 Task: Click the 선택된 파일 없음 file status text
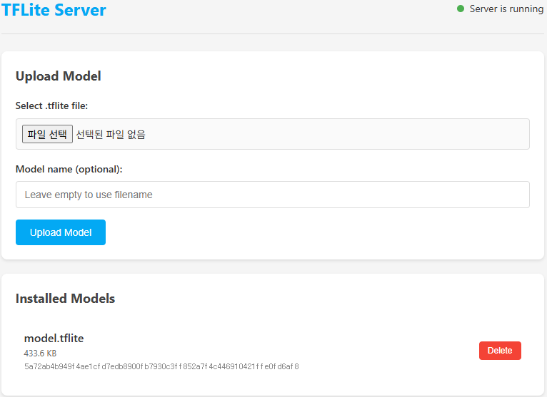point(111,135)
